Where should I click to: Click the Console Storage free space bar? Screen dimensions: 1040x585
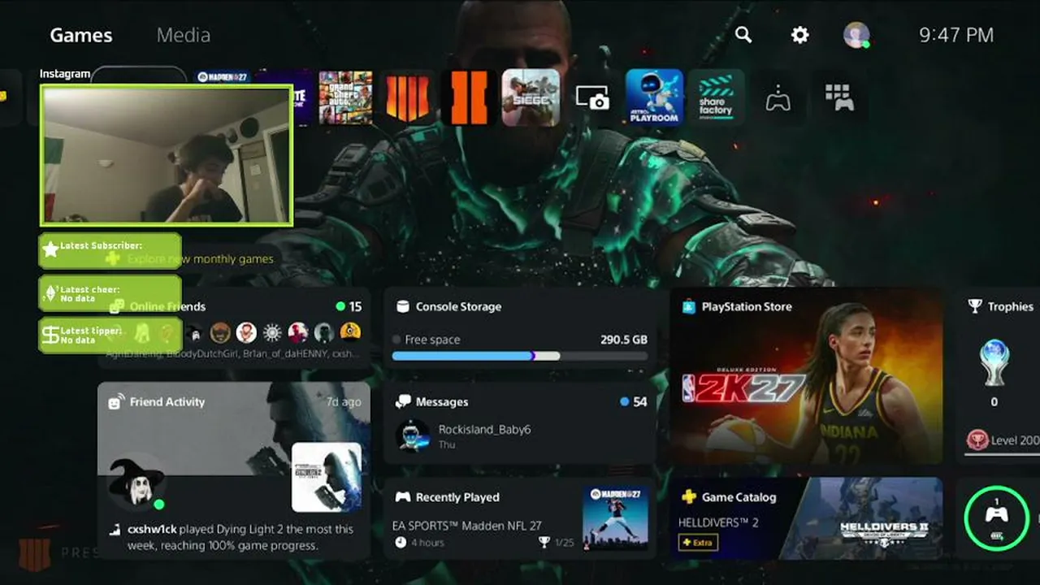[520, 356]
